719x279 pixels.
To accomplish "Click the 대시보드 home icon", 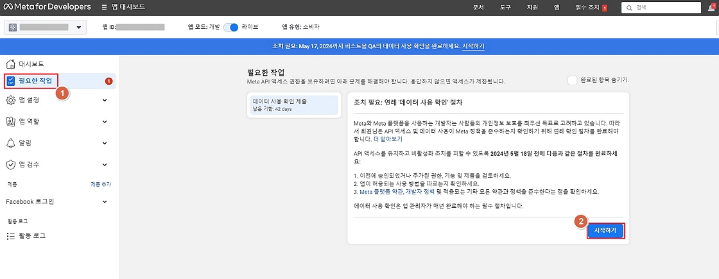I will point(11,63).
